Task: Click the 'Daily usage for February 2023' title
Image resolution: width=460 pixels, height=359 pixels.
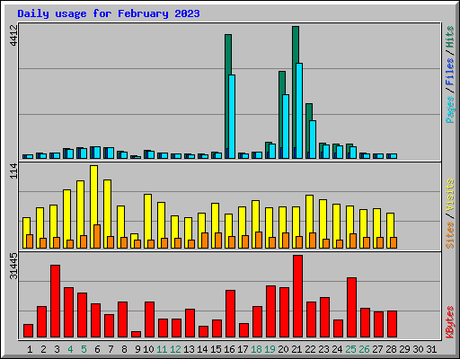Action: (x=109, y=13)
